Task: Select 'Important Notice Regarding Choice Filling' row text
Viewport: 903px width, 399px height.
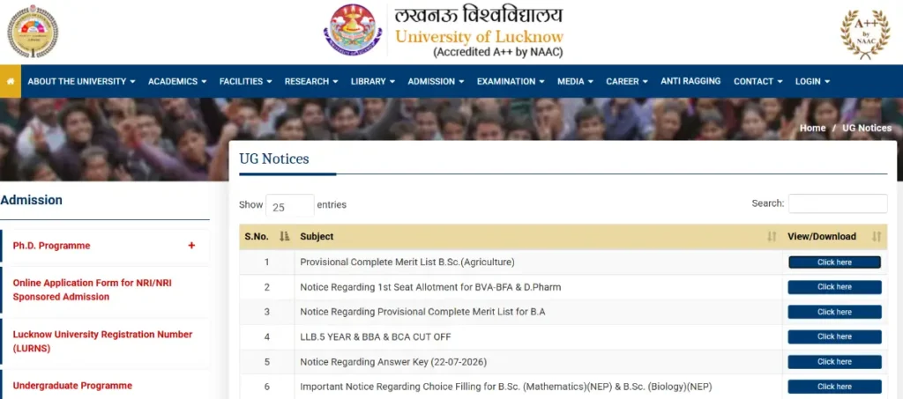Action: click(x=506, y=387)
